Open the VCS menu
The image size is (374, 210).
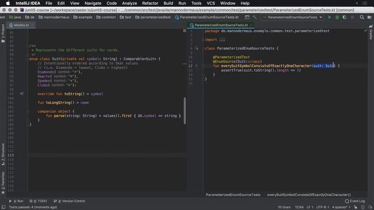pos(210,3)
